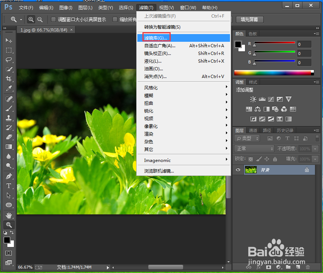Select the Hand tool
323x273 pixels.
click(9, 215)
